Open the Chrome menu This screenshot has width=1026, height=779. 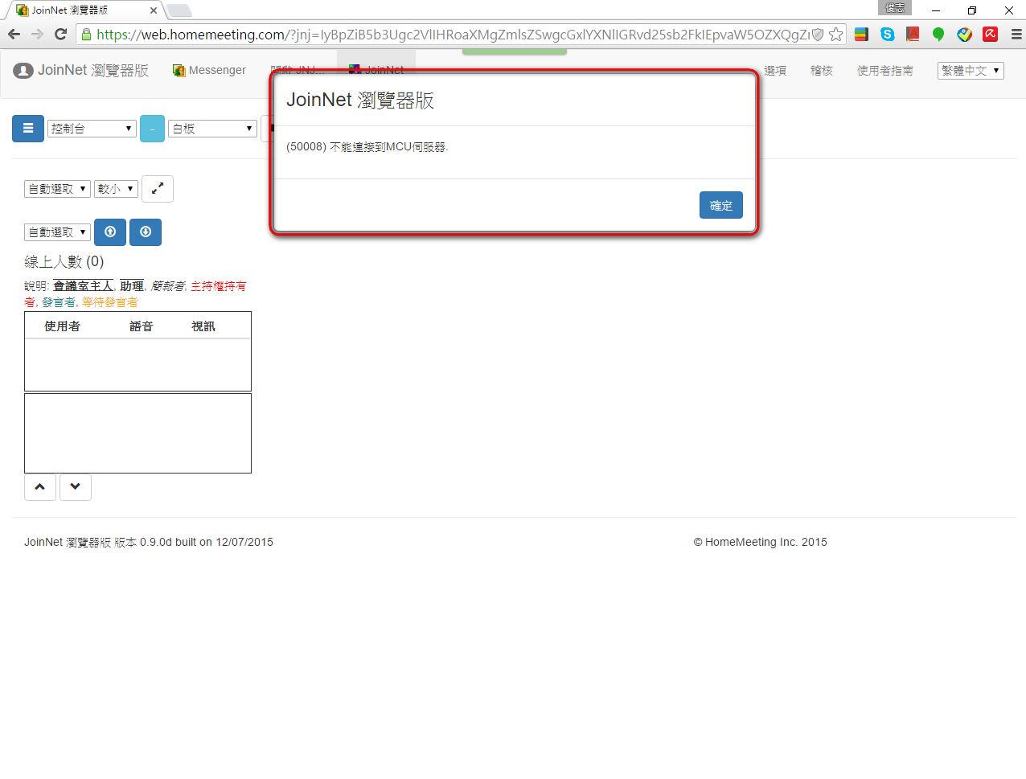1016,35
